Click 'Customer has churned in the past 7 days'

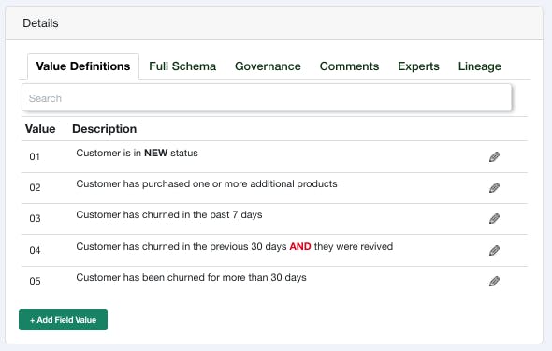coord(169,215)
